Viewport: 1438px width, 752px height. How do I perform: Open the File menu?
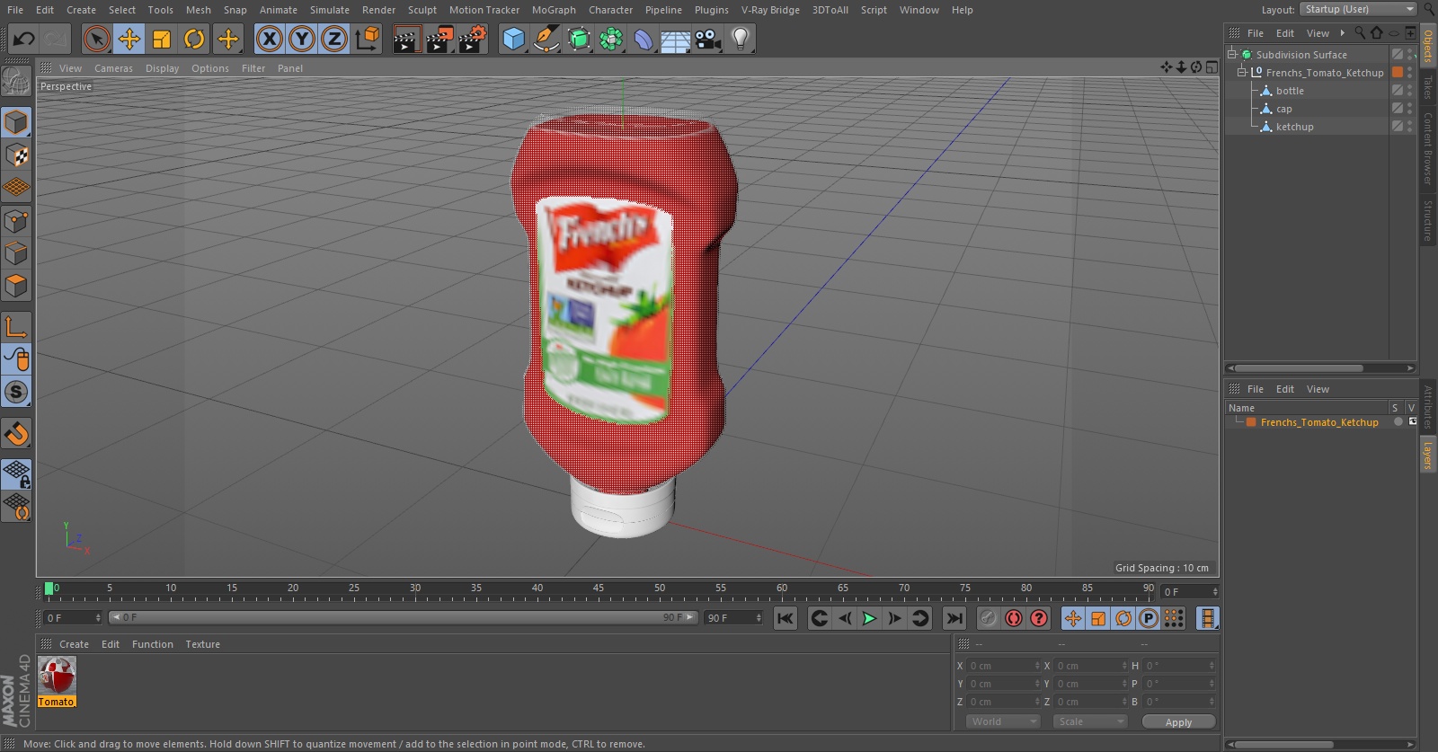(x=15, y=10)
